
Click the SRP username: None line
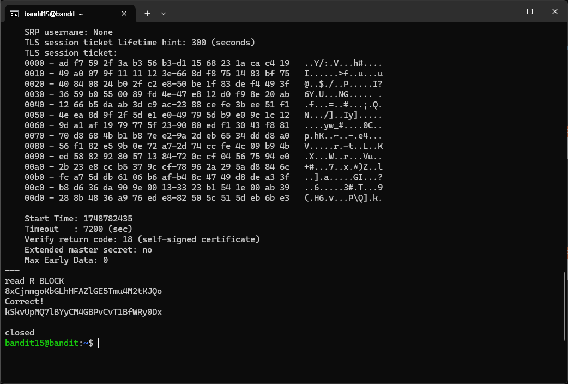pos(69,32)
